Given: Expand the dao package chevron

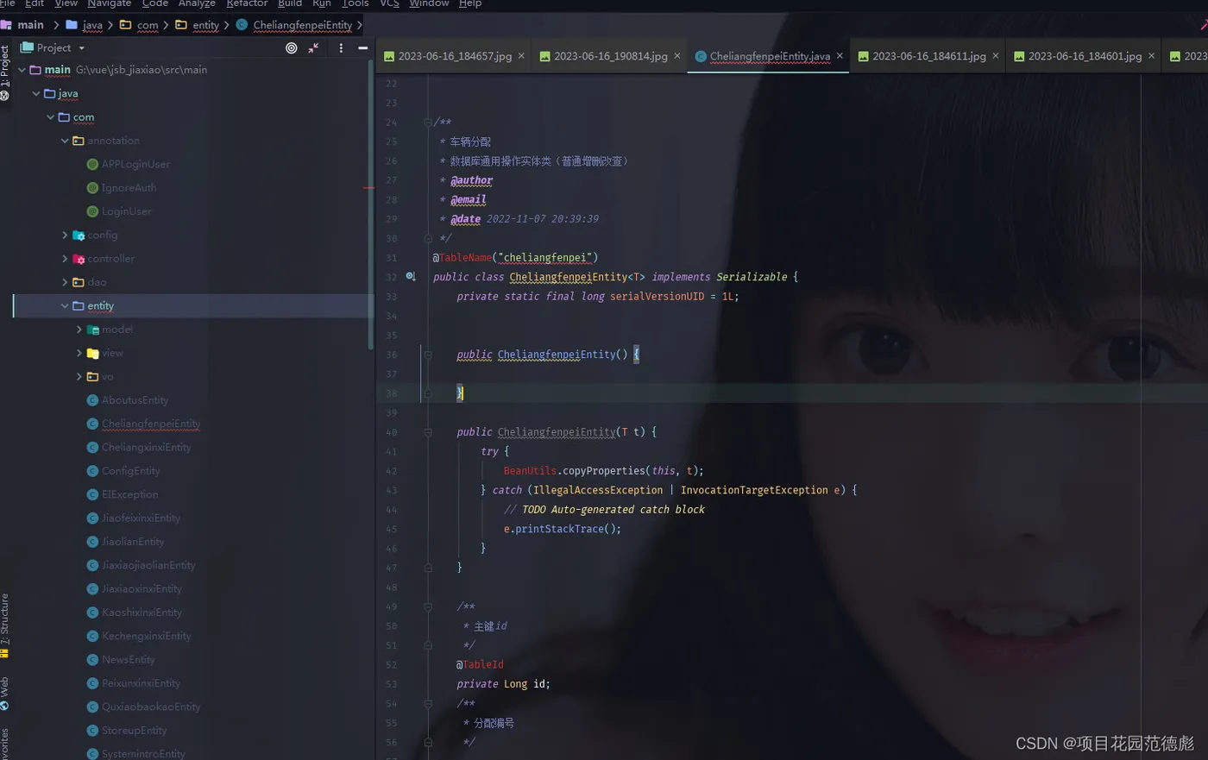Looking at the screenshot, I should pos(65,282).
